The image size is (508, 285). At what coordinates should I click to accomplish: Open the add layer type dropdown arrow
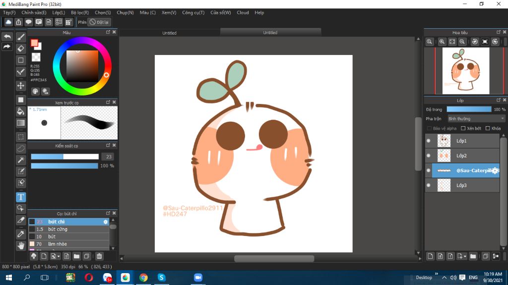click(465, 256)
